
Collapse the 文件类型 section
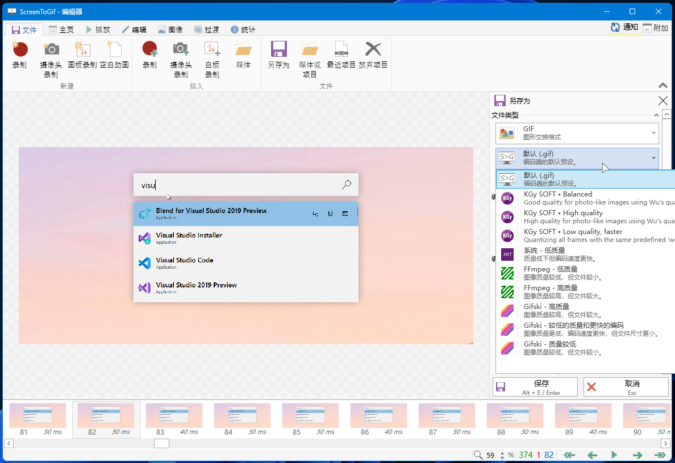[656, 115]
